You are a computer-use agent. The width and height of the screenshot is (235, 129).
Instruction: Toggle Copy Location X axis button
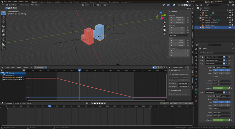[216, 70]
